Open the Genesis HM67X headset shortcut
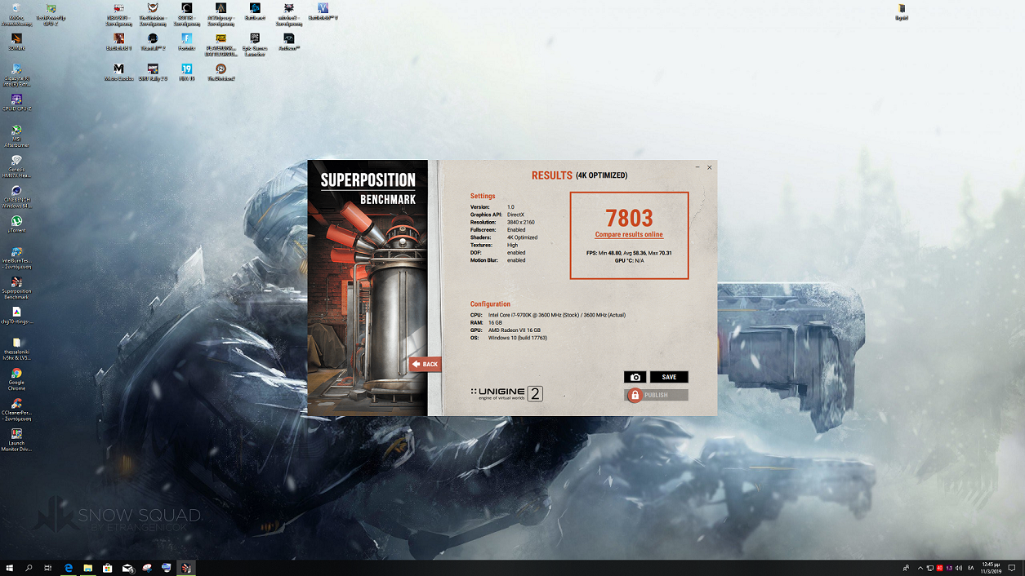 (16, 166)
